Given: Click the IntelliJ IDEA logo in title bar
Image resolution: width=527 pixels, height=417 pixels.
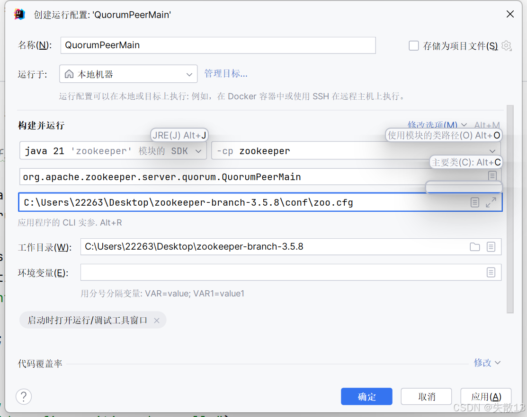Looking at the screenshot, I should 19,15.
